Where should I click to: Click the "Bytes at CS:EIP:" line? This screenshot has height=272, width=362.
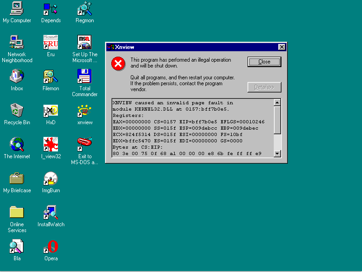tap(138, 147)
